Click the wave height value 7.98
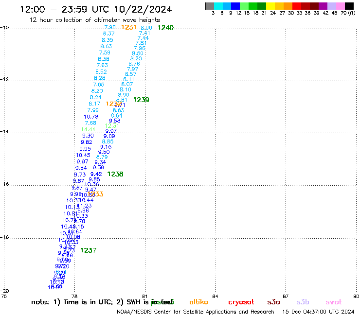The height and width of the screenshot is (316, 360). 110,27
